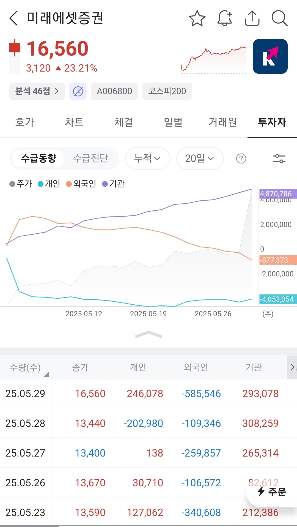Open the 20일 period dropdown
Image resolution: width=297 pixels, height=527 pixels.
(x=200, y=158)
